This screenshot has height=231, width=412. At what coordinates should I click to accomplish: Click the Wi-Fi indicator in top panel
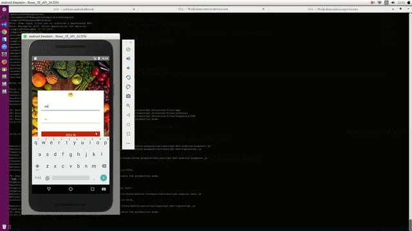tap(379, 3)
